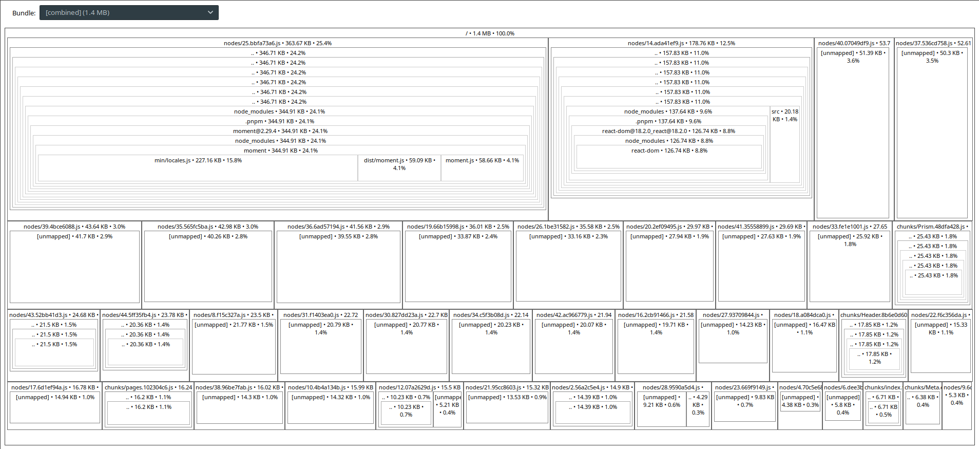Click chunks/pages.102304c6.js header label
The image size is (979, 449).
pos(148,387)
